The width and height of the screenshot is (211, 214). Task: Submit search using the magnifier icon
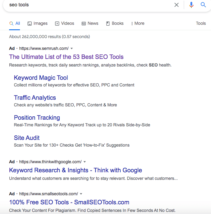tap(203, 5)
